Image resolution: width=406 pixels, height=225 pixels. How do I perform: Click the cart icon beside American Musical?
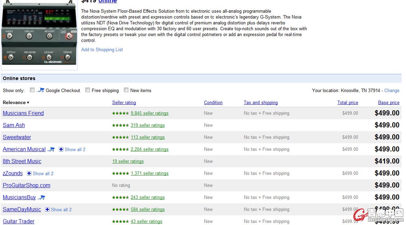pos(51,149)
